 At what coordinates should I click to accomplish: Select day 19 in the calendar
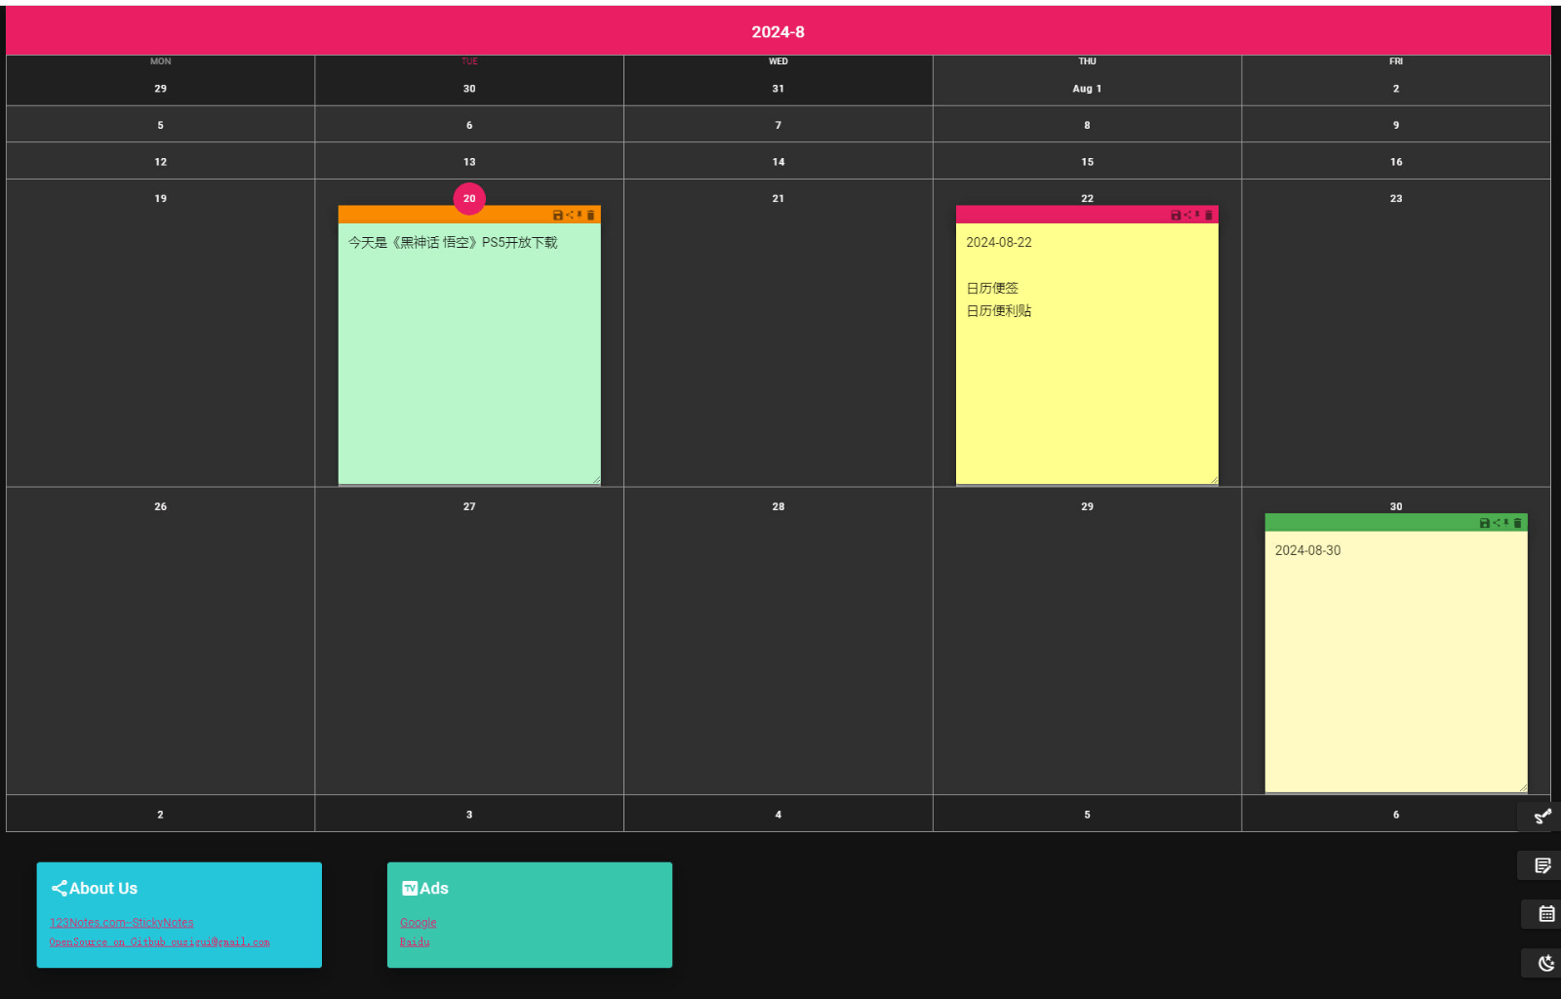coord(160,199)
